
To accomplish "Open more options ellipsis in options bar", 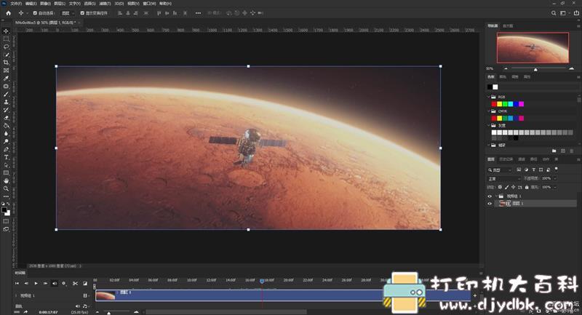I will [x=198, y=13].
